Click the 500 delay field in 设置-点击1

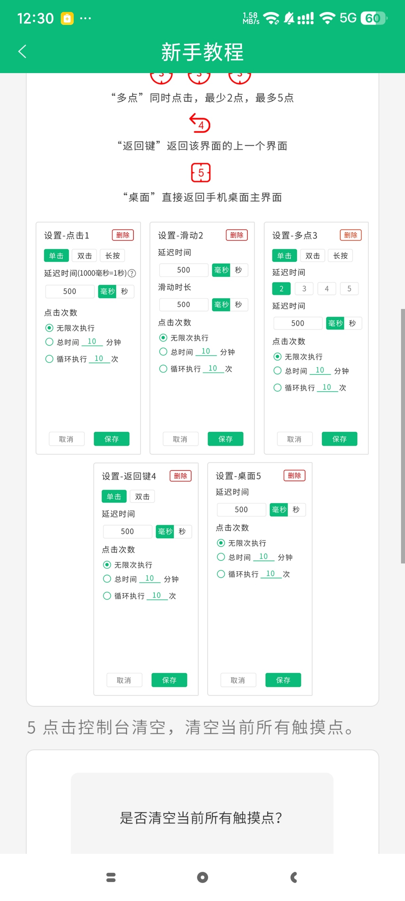[70, 291]
